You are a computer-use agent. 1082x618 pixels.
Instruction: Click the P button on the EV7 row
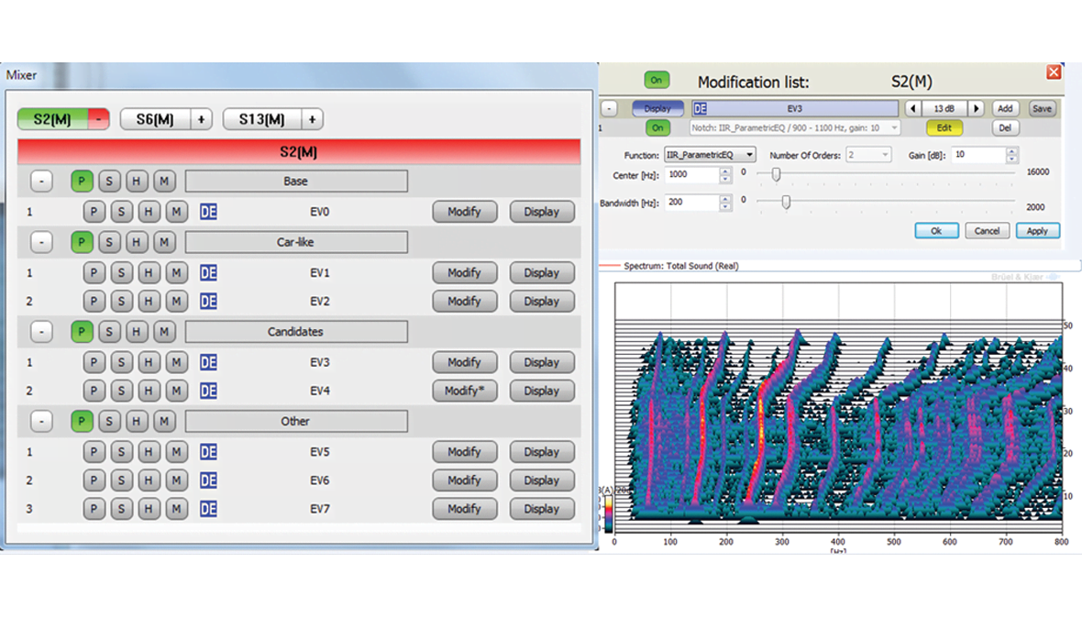point(94,509)
